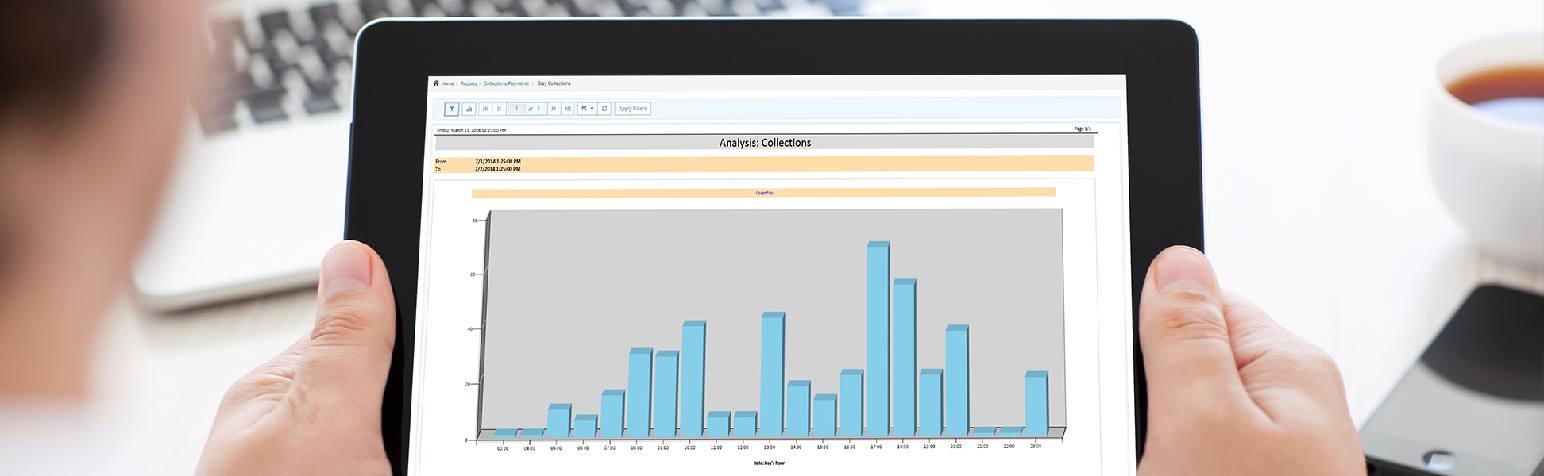Select the 13:00 bar in chart
Viewport: 1544px width, 476px height.
(x=771, y=377)
